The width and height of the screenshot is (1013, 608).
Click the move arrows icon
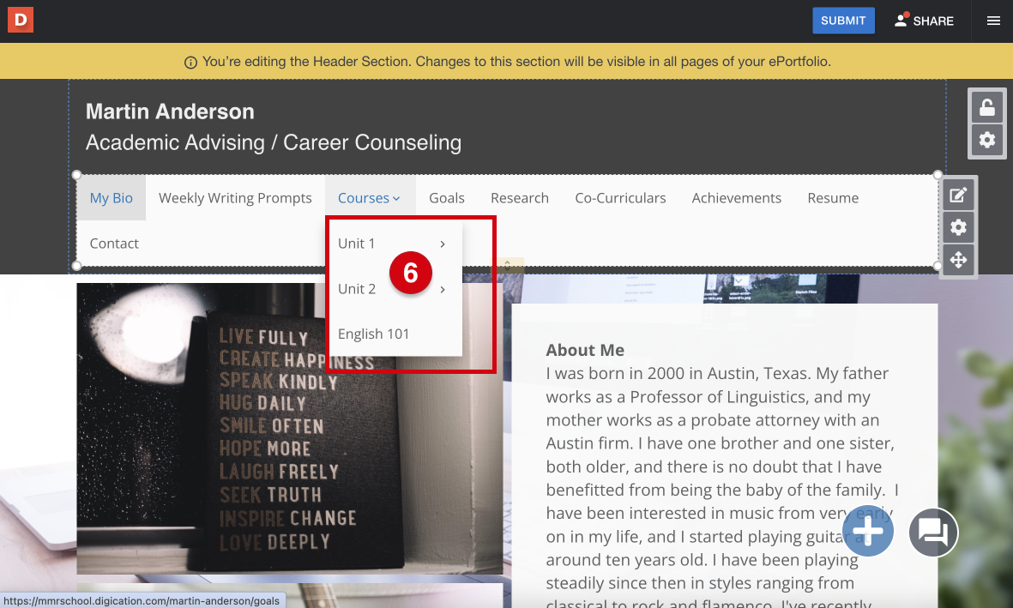958,259
